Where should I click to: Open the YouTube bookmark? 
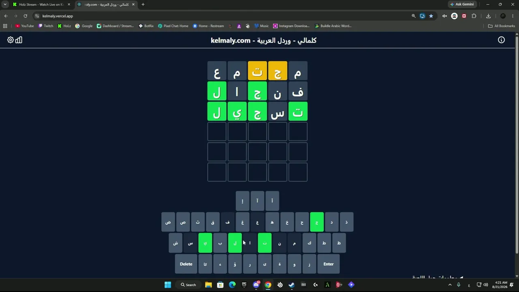(x=24, y=26)
